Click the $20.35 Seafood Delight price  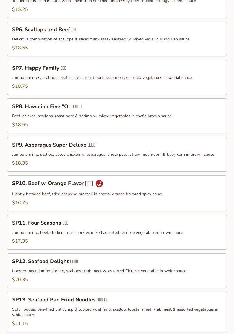pos(20,280)
